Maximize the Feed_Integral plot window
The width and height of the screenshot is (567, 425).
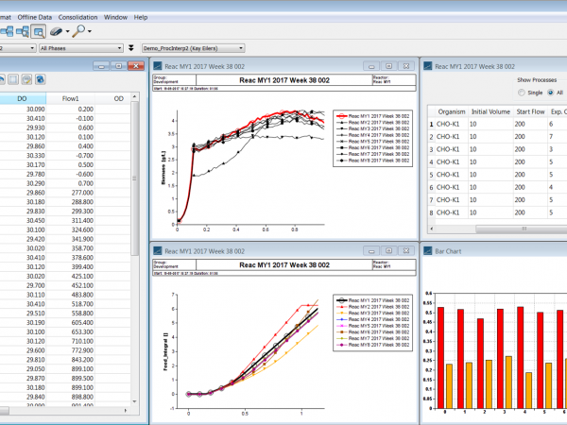pyautogui.click(x=388, y=251)
